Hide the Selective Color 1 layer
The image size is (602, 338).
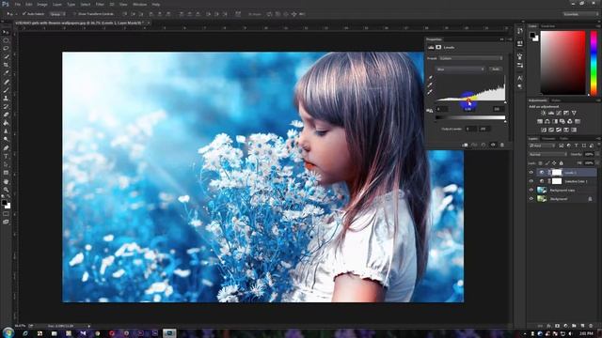pyautogui.click(x=531, y=181)
